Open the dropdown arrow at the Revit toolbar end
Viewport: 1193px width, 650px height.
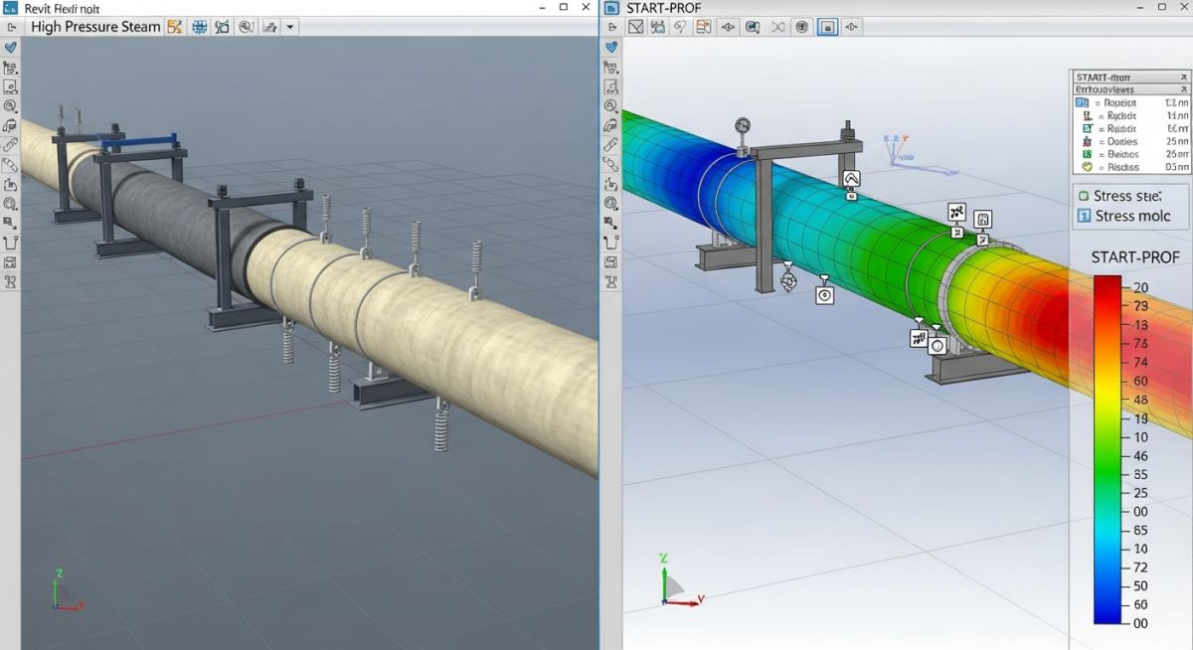coord(290,27)
